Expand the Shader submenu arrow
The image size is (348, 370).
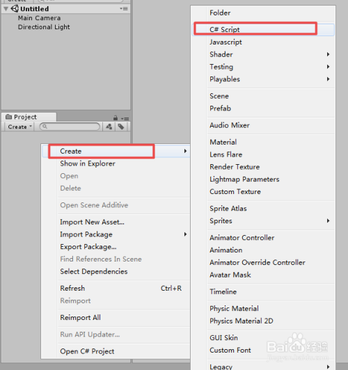coord(329,54)
